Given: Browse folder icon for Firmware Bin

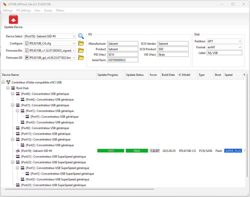Looking at the screenshot, I should point(81,50).
